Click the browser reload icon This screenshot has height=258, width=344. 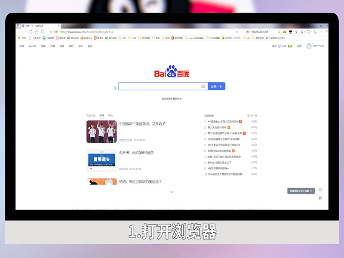pyautogui.click(x=31, y=32)
